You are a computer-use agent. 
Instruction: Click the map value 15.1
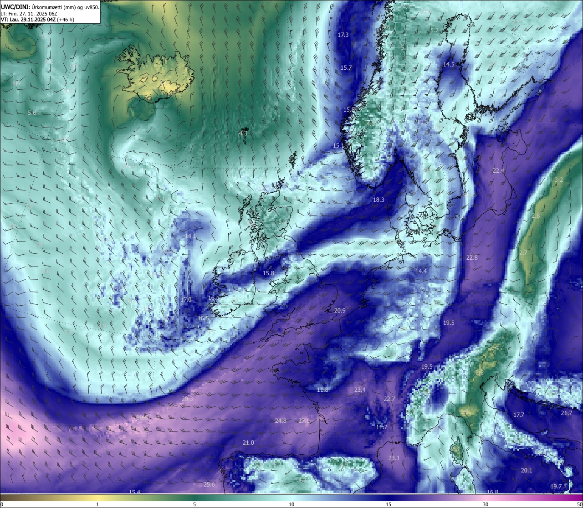coord(338,146)
